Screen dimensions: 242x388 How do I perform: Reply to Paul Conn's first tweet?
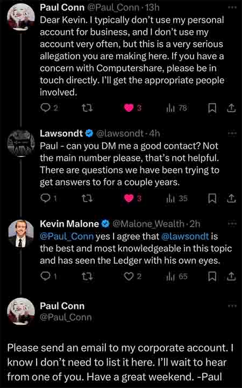46,107
